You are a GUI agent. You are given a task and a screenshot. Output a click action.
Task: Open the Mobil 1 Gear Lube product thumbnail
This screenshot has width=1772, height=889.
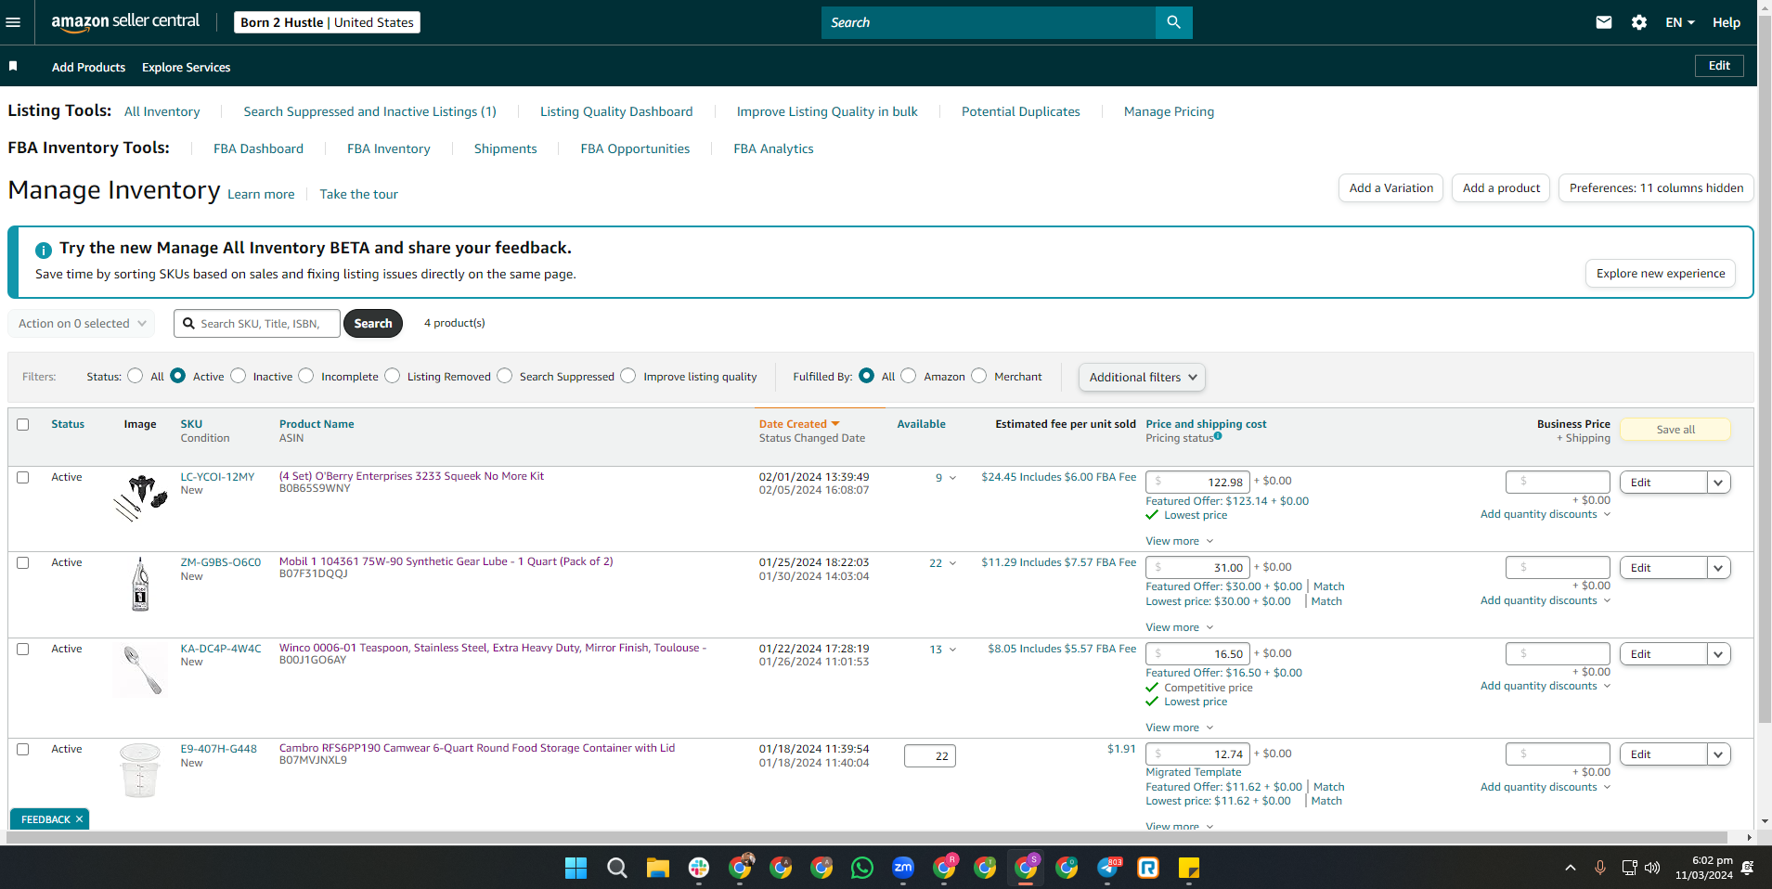click(x=140, y=584)
